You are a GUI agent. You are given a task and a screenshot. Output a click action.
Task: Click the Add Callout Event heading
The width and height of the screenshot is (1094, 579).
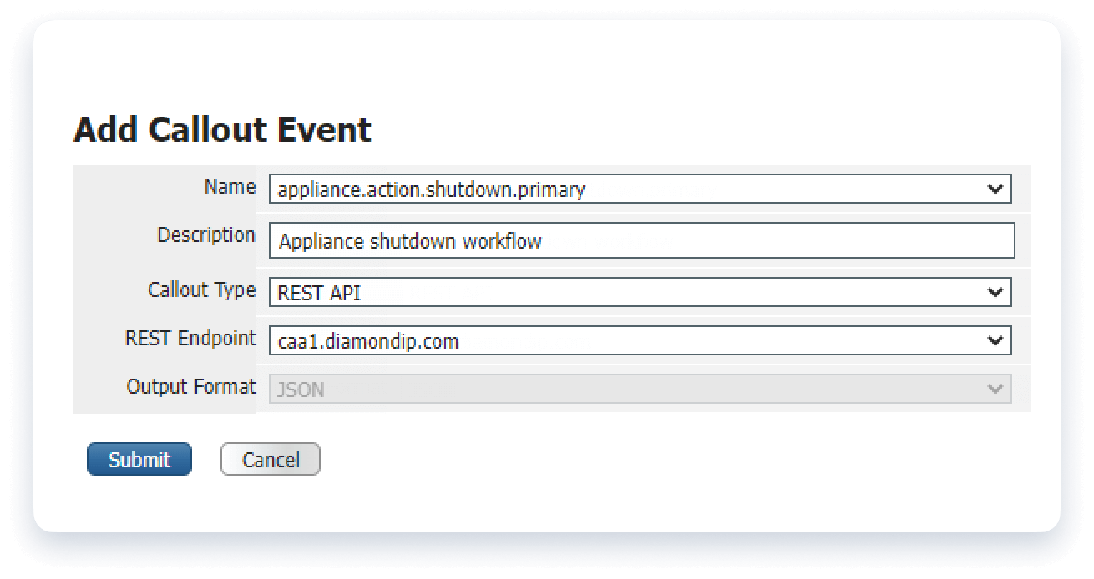(x=224, y=130)
